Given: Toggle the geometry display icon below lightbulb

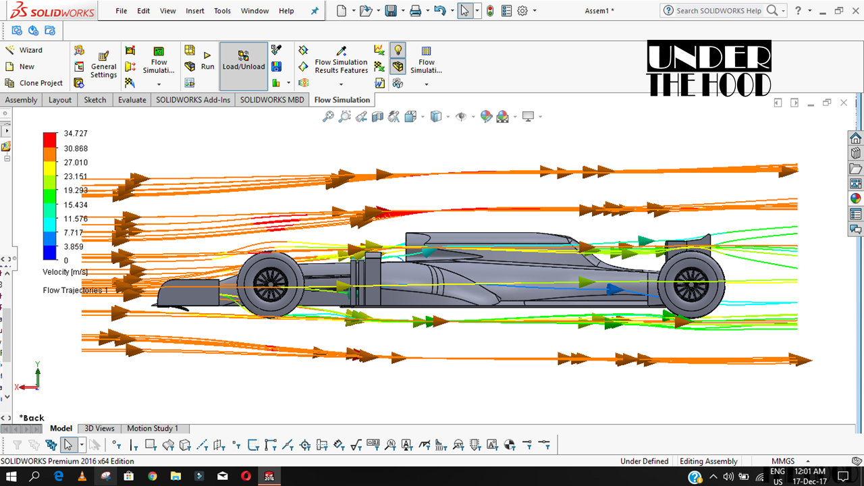Looking at the screenshot, I should point(398,66).
